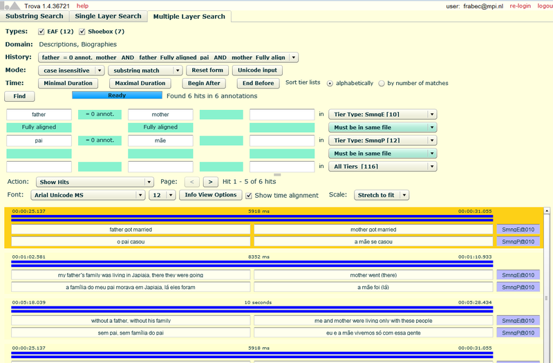Select sort tier lists alphabetically
Image resolution: width=553 pixels, height=363 pixels.
point(330,84)
